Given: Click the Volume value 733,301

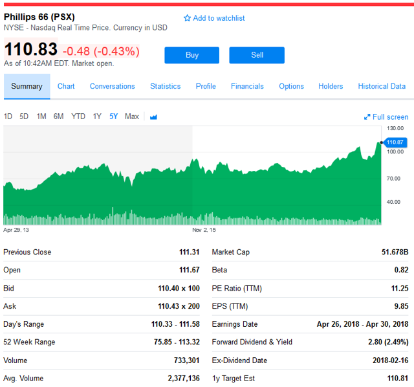Looking at the screenshot, I should click(x=186, y=360).
